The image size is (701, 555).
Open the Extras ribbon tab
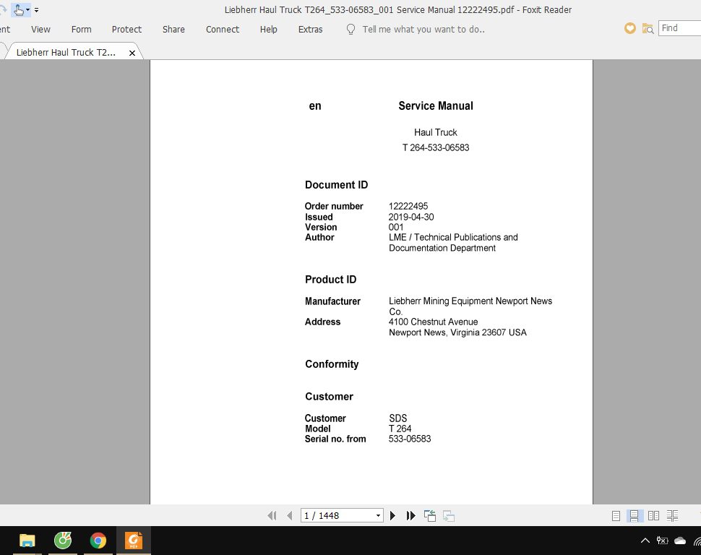[310, 30]
